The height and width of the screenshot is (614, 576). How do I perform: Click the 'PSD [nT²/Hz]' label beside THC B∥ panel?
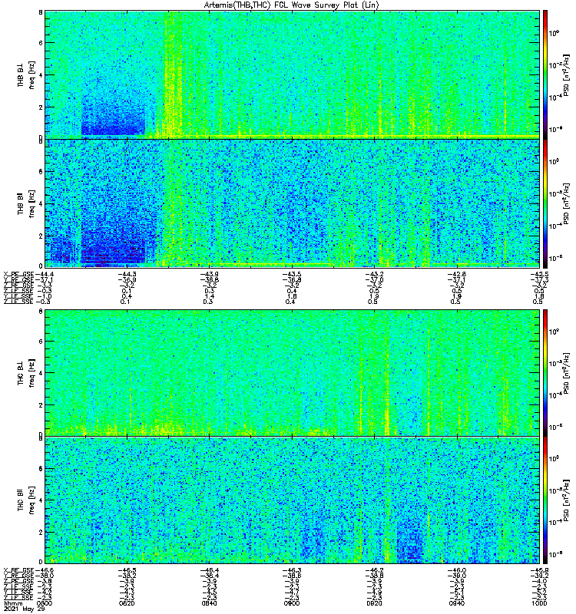click(x=566, y=500)
